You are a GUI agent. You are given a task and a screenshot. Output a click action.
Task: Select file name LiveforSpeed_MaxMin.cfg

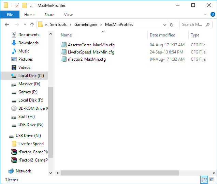pyautogui.click(x=91, y=52)
